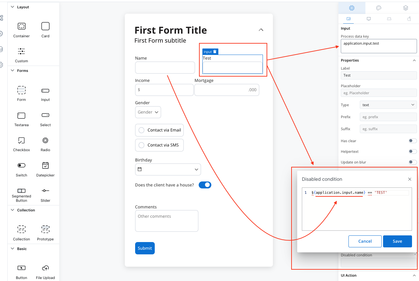
Task: Delete the selected input with the trash icon
Action: pos(215,52)
